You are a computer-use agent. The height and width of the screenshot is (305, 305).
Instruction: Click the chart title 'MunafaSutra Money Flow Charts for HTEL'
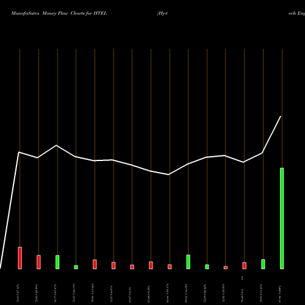point(59,13)
